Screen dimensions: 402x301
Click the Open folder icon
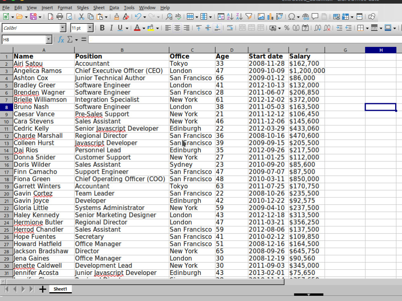(19, 17)
